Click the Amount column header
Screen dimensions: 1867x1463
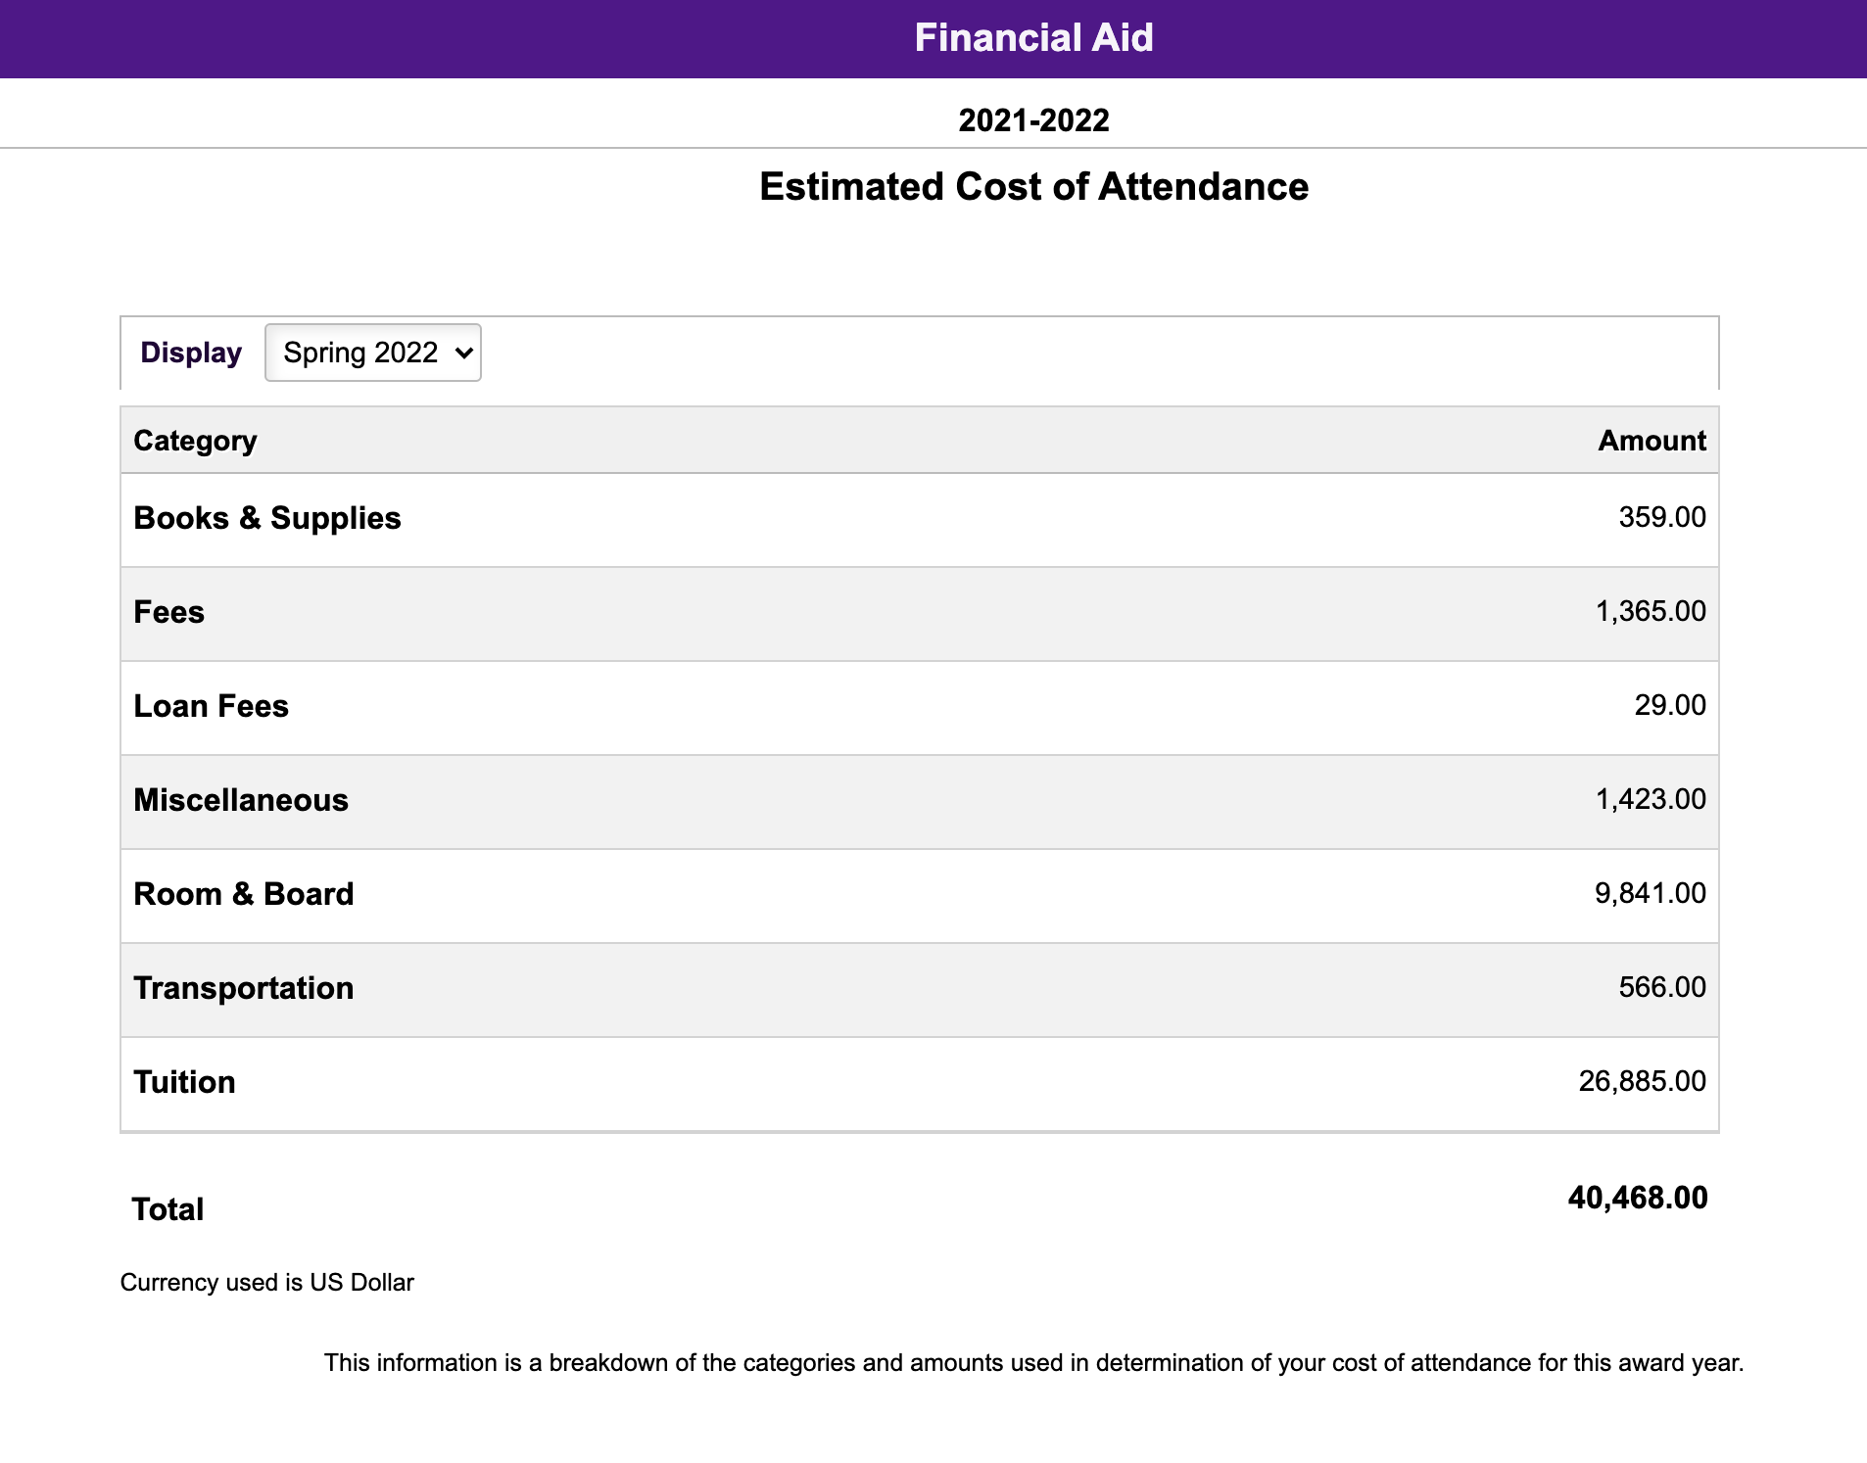1652,441
